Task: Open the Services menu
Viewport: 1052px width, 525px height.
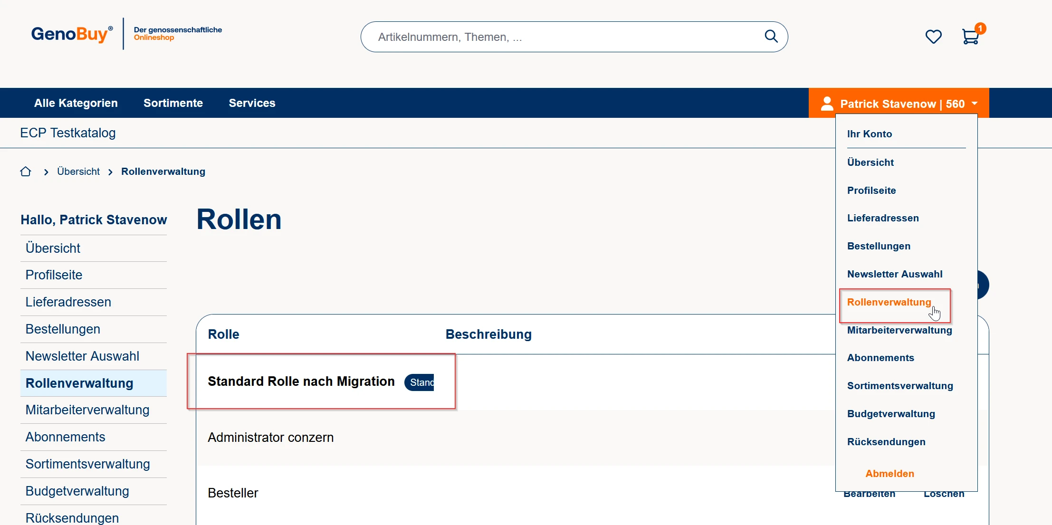Action: click(x=252, y=103)
